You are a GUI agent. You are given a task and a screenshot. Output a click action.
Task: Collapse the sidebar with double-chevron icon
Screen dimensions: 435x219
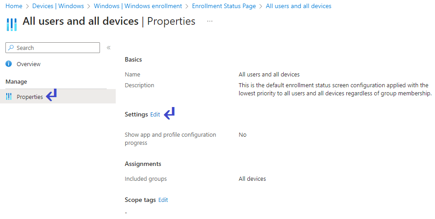(109, 48)
